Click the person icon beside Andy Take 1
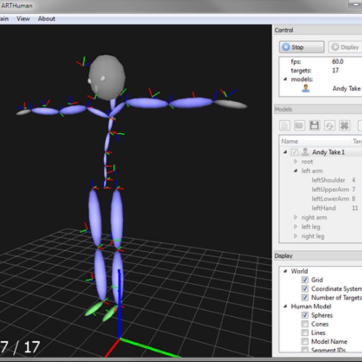This screenshot has height=362, width=362. point(305,152)
